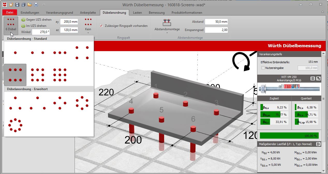The width and height of the screenshot is (328, 174).
Task: Choose the nine-anchor grid arrangement
Action: pos(60,75)
